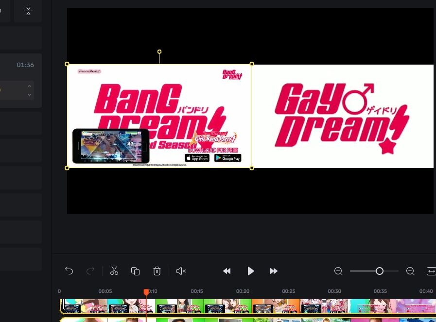Duplicate the selected clip
Image resolution: width=436 pixels, height=322 pixels.
[x=136, y=271]
